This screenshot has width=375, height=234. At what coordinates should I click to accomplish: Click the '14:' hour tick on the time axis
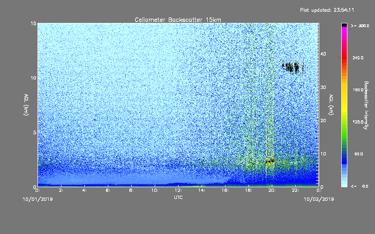[202, 190]
